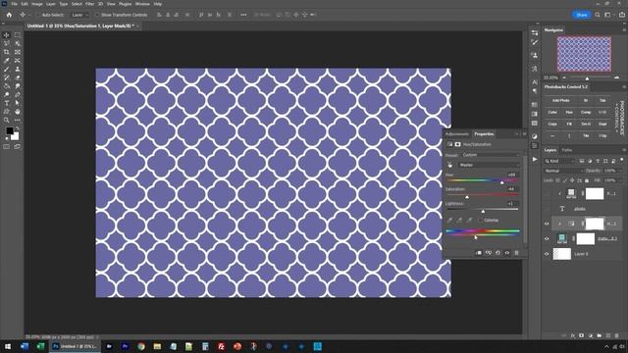
Task: Select the Eraser tool
Action: pos(18,77)
